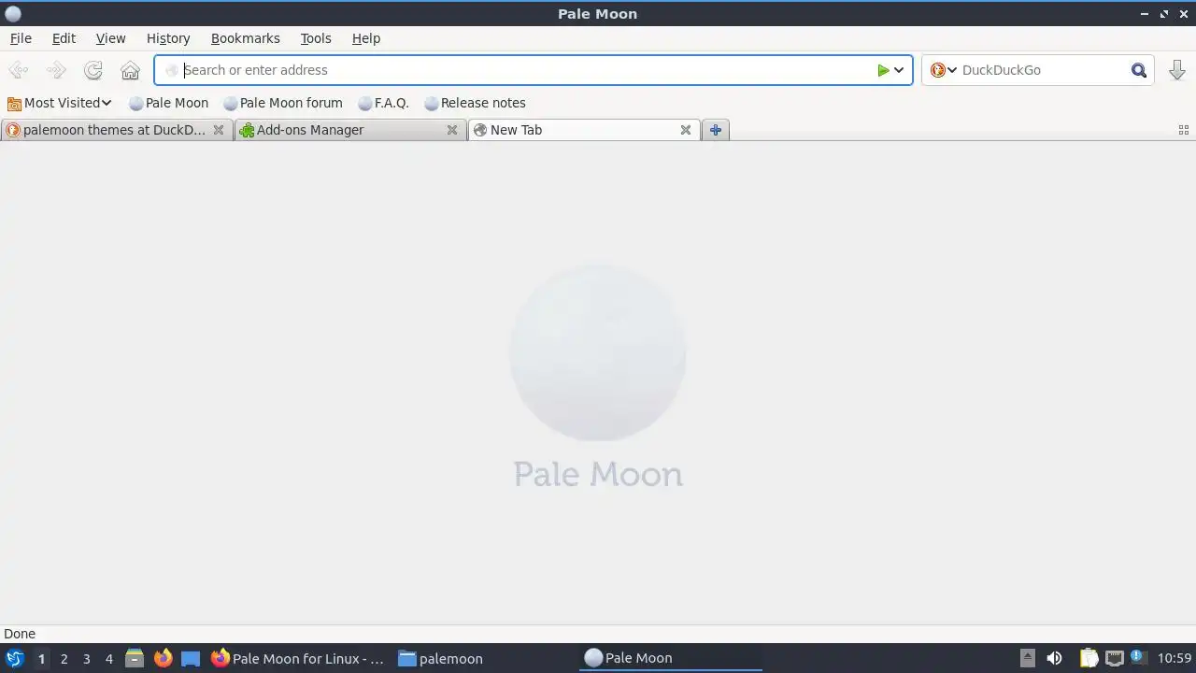This screenshot has height=673, width=1196.
Task: Click the Done status bar text
Action: pos(20,634)
